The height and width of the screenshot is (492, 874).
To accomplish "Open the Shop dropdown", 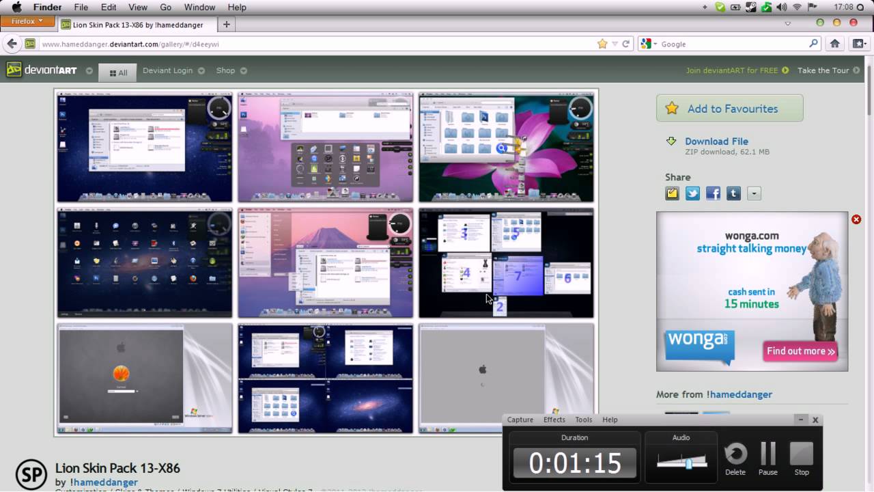I will [x=231, y=70].
